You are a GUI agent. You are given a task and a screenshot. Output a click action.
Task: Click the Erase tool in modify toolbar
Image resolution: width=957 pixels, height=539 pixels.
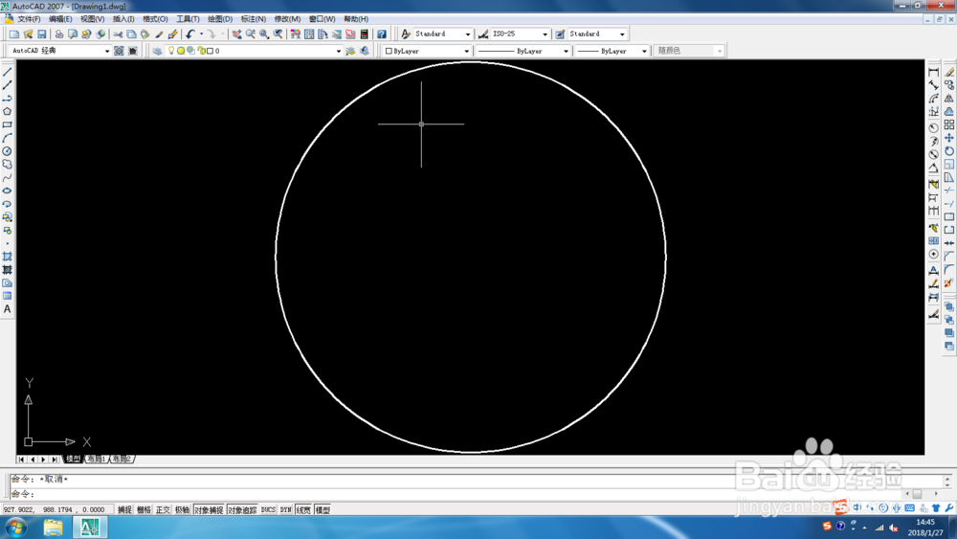pos(949,72)
